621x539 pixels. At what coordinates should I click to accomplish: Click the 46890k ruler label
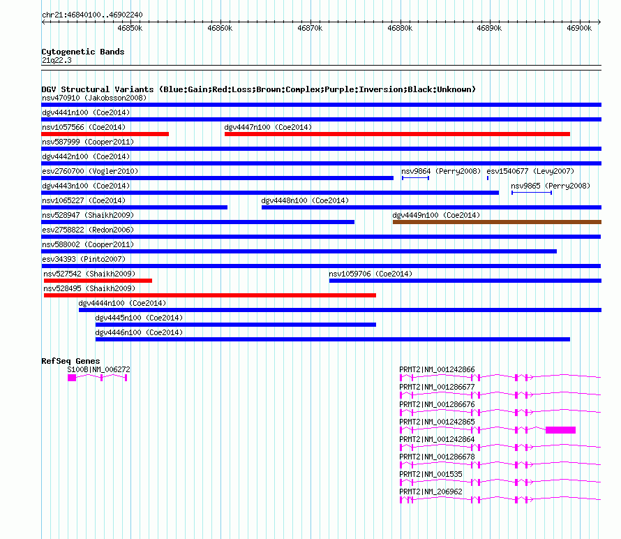click(x=489, y=28)
